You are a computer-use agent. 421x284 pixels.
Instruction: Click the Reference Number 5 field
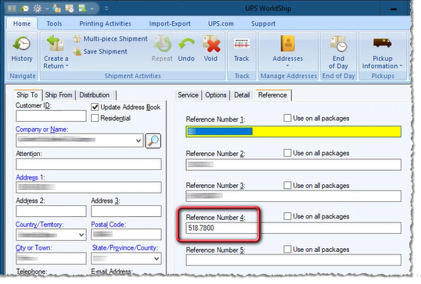click(x=293, y=260)
